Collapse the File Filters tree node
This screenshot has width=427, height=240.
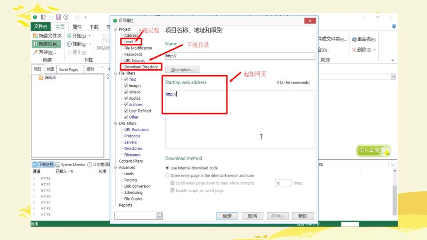point(116,73)
